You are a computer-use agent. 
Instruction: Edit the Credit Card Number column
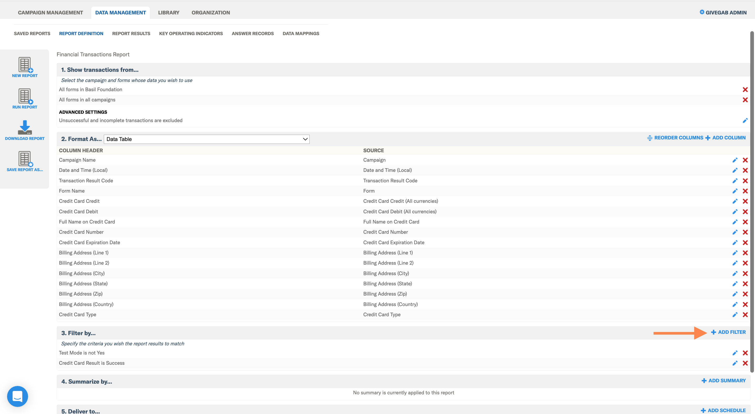pyautogui.click(x=735, y=232)
